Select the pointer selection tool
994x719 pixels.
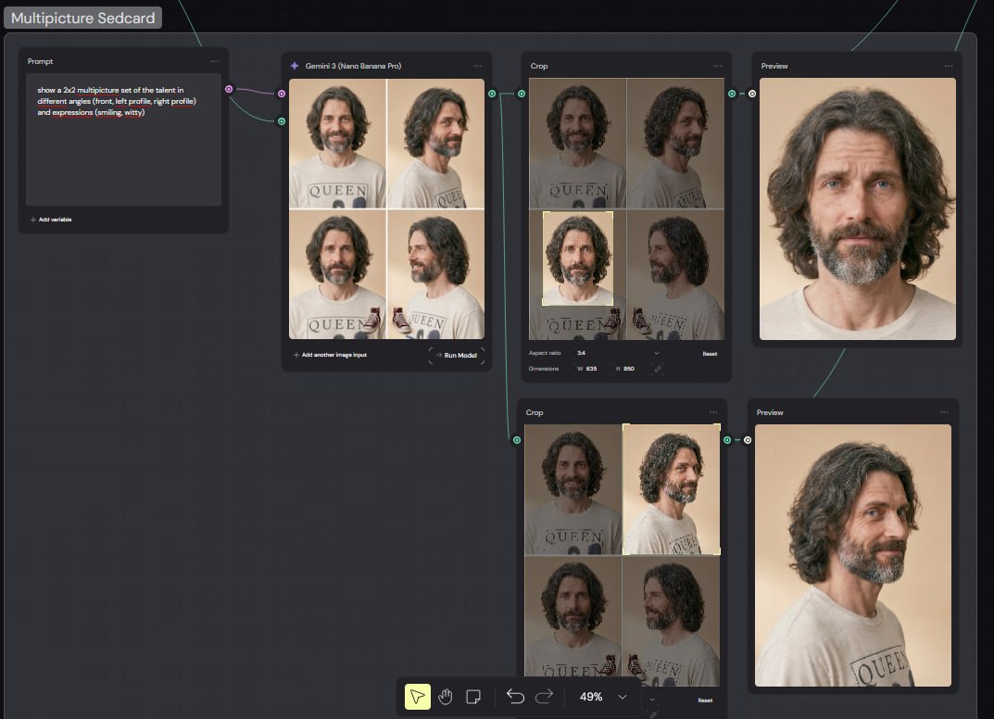click(417, 697)
